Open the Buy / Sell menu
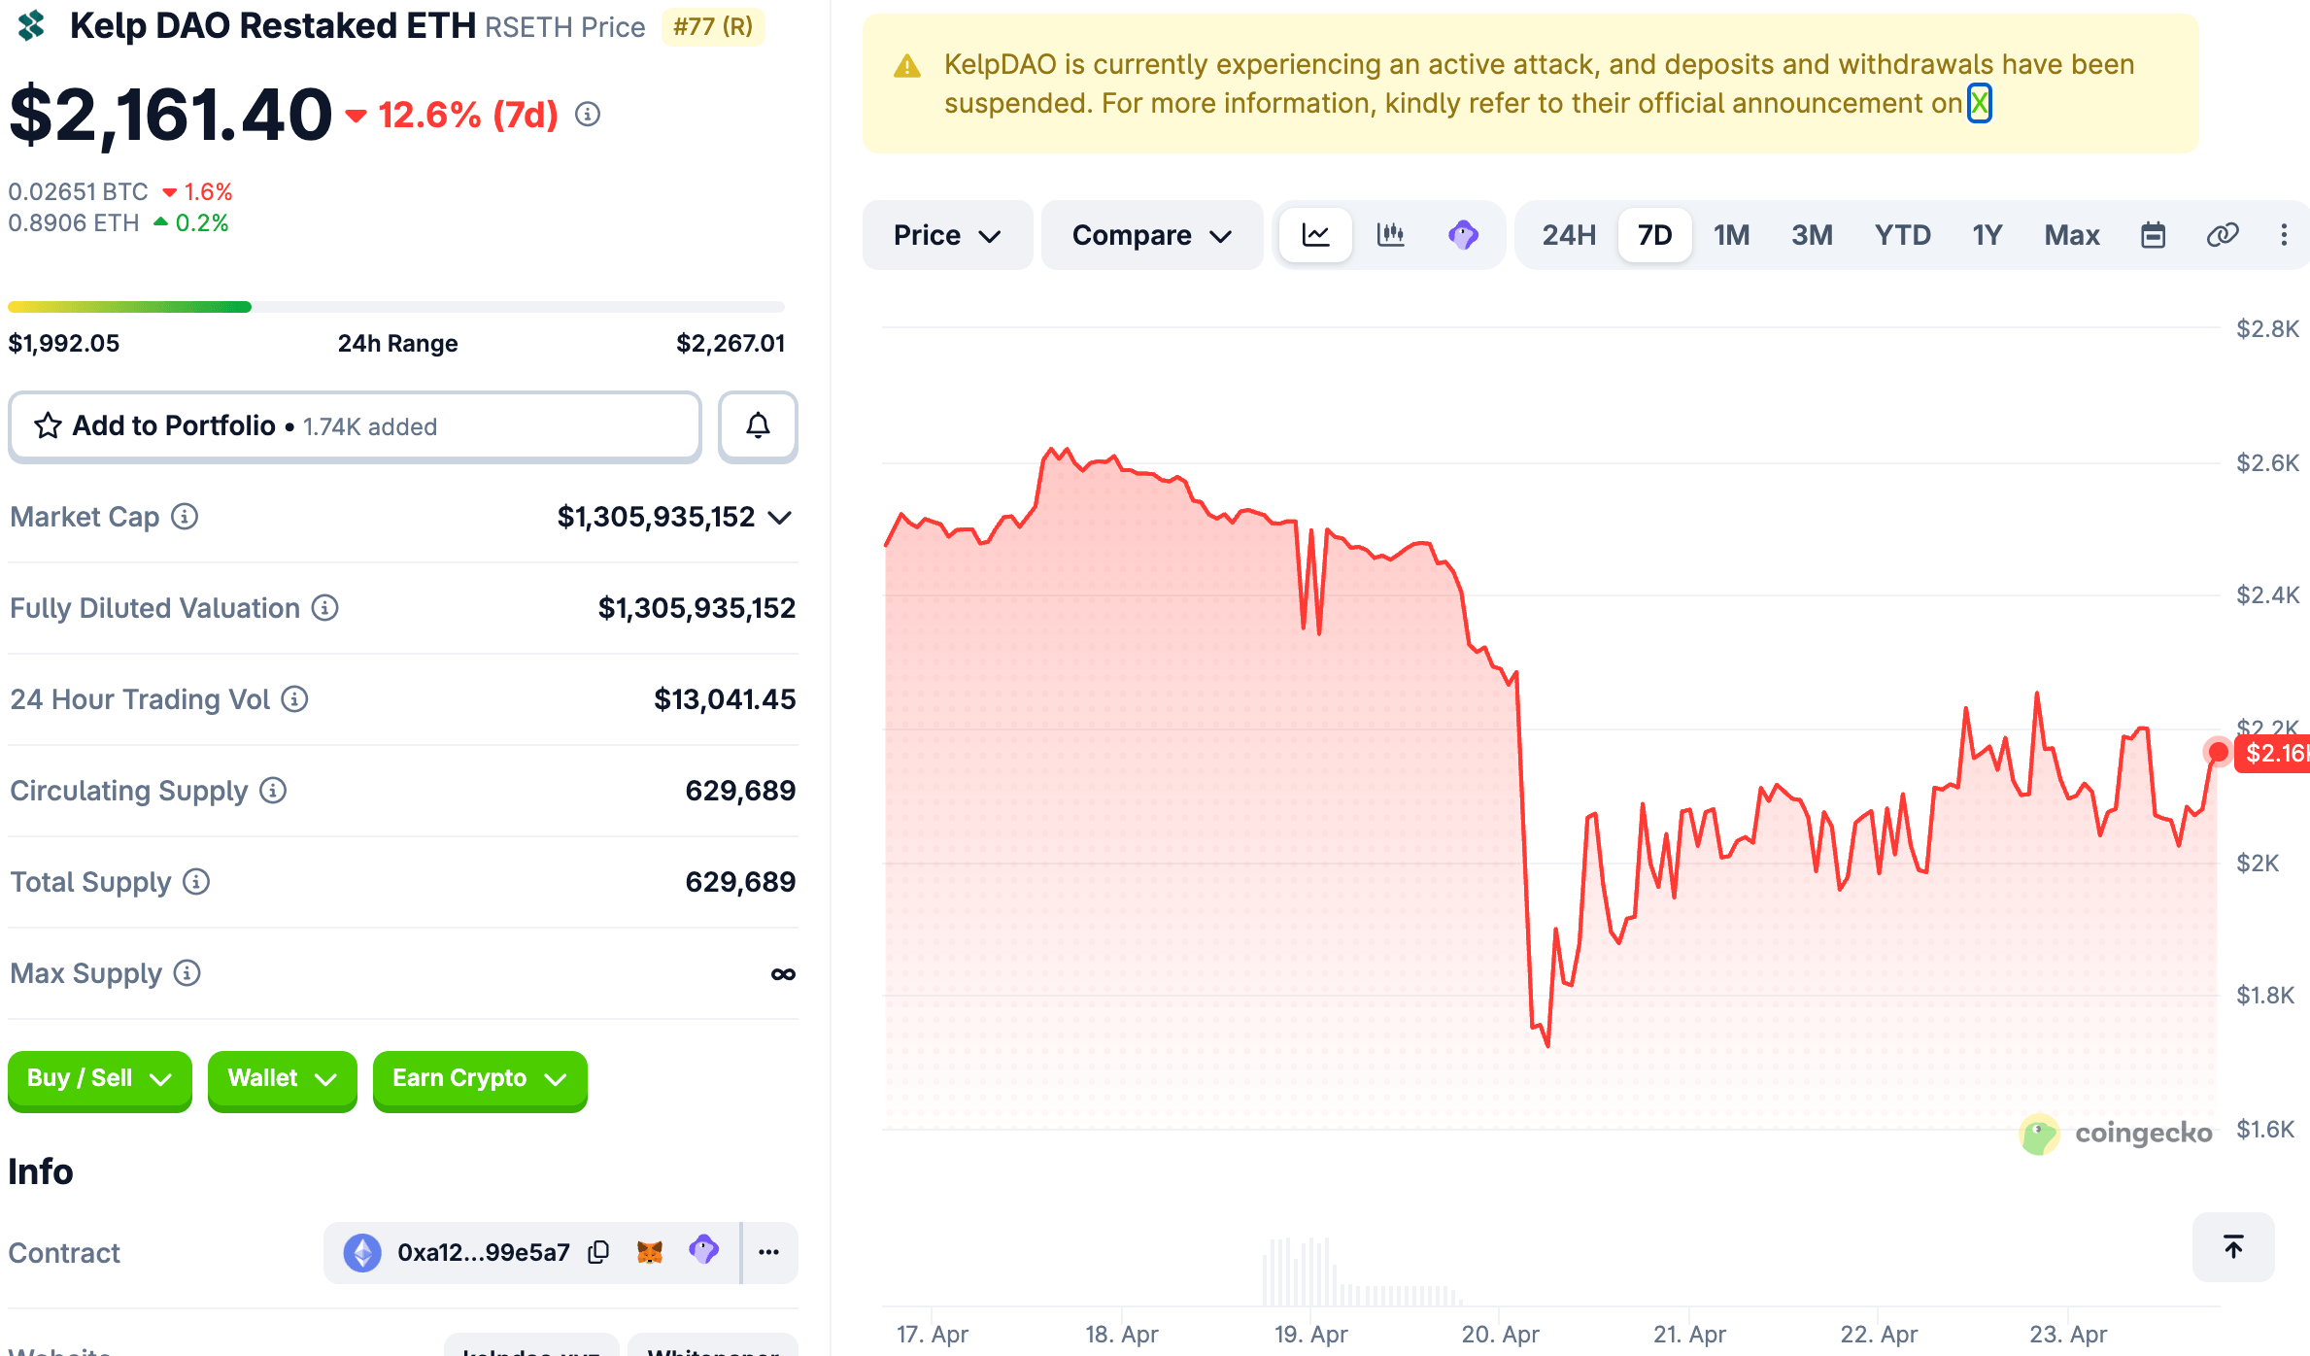 point(98,1080)
